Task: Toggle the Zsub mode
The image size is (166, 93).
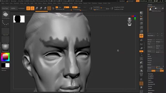Action: 79,7
